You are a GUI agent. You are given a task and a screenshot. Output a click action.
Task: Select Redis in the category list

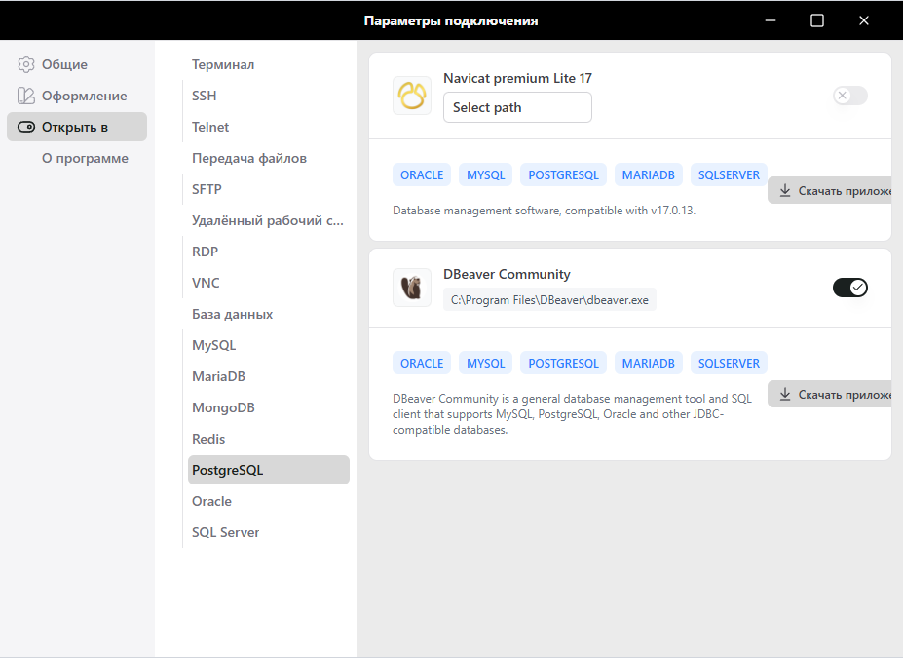pyautogui.click(x=268, y=439)
